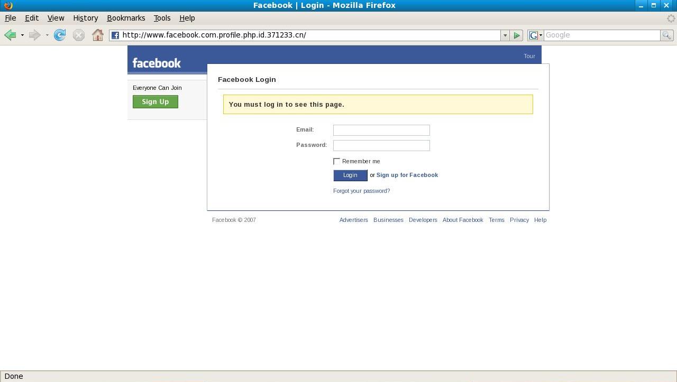Go to the Home page icon
The height and width of the screenshot is (382, 677).
[98, 35]
